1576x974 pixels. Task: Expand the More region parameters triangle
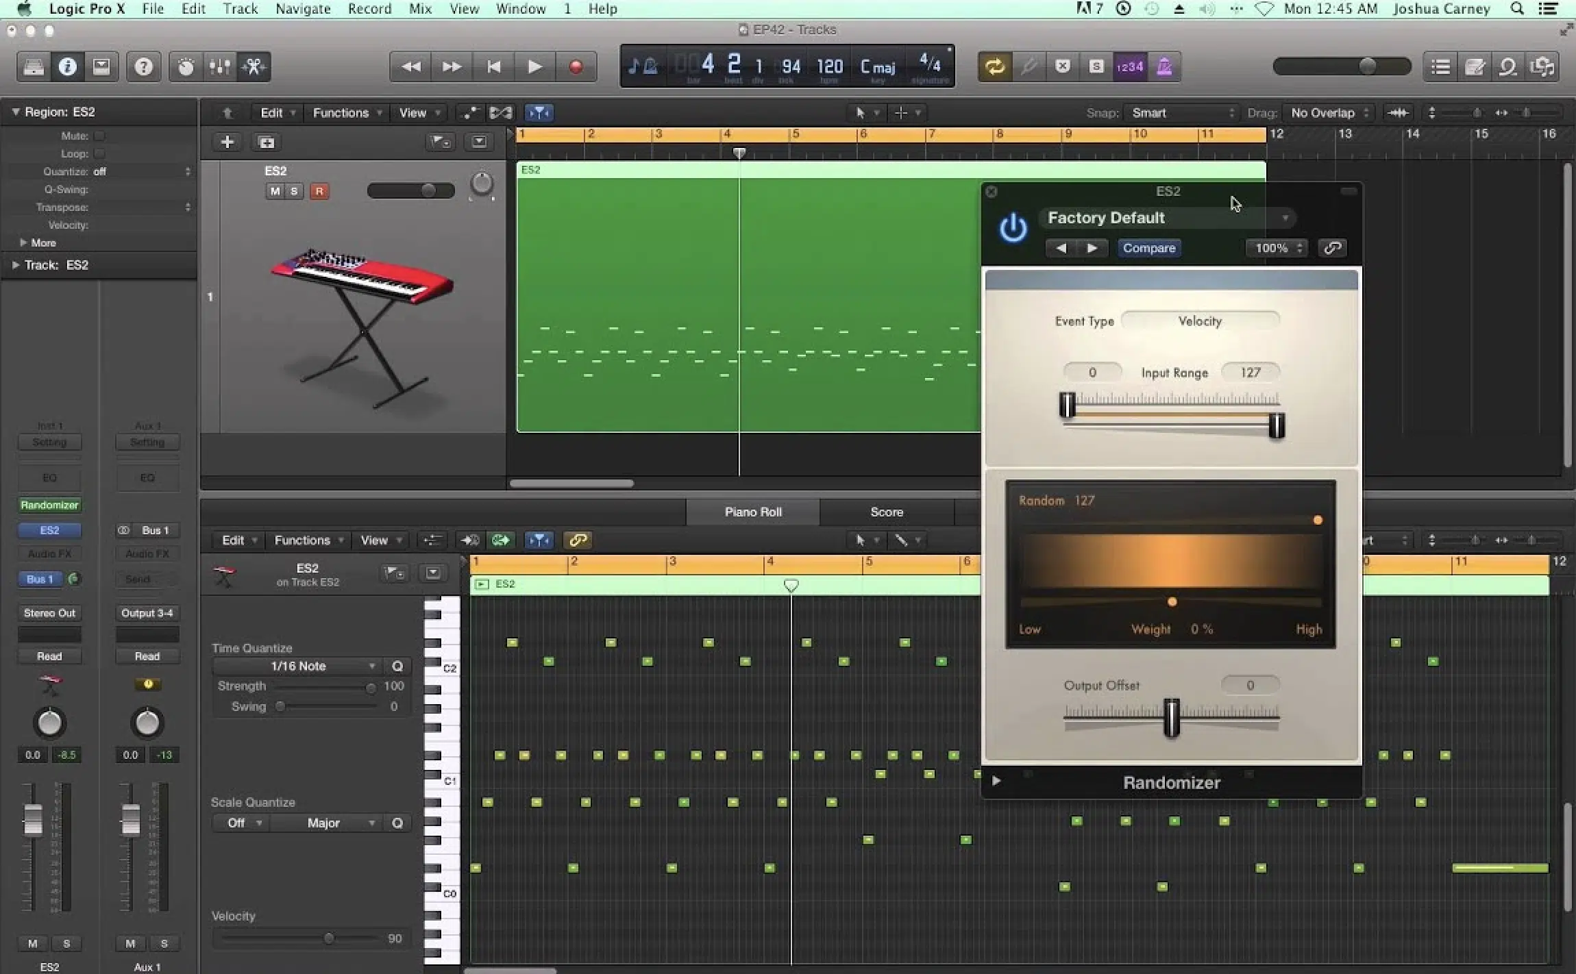tap(23, 242)
